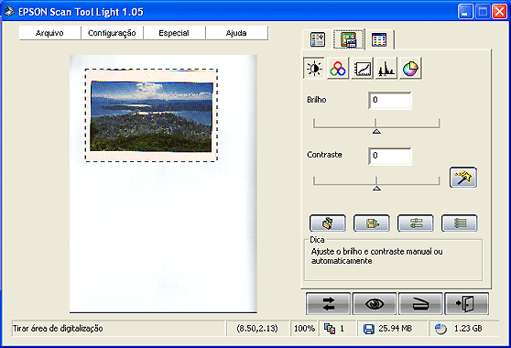The width and height of the screenshot is (511, 348).
Task: Click the 'Tirar área de digitalização' status text
Action: tap(58, 329)
